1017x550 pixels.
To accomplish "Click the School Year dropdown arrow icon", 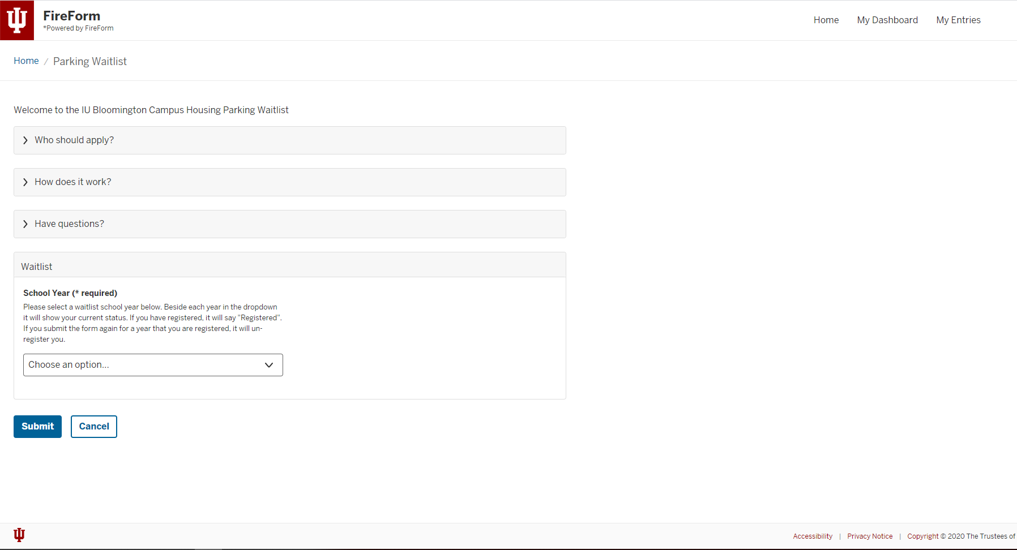I will click(x=269, y=365).
